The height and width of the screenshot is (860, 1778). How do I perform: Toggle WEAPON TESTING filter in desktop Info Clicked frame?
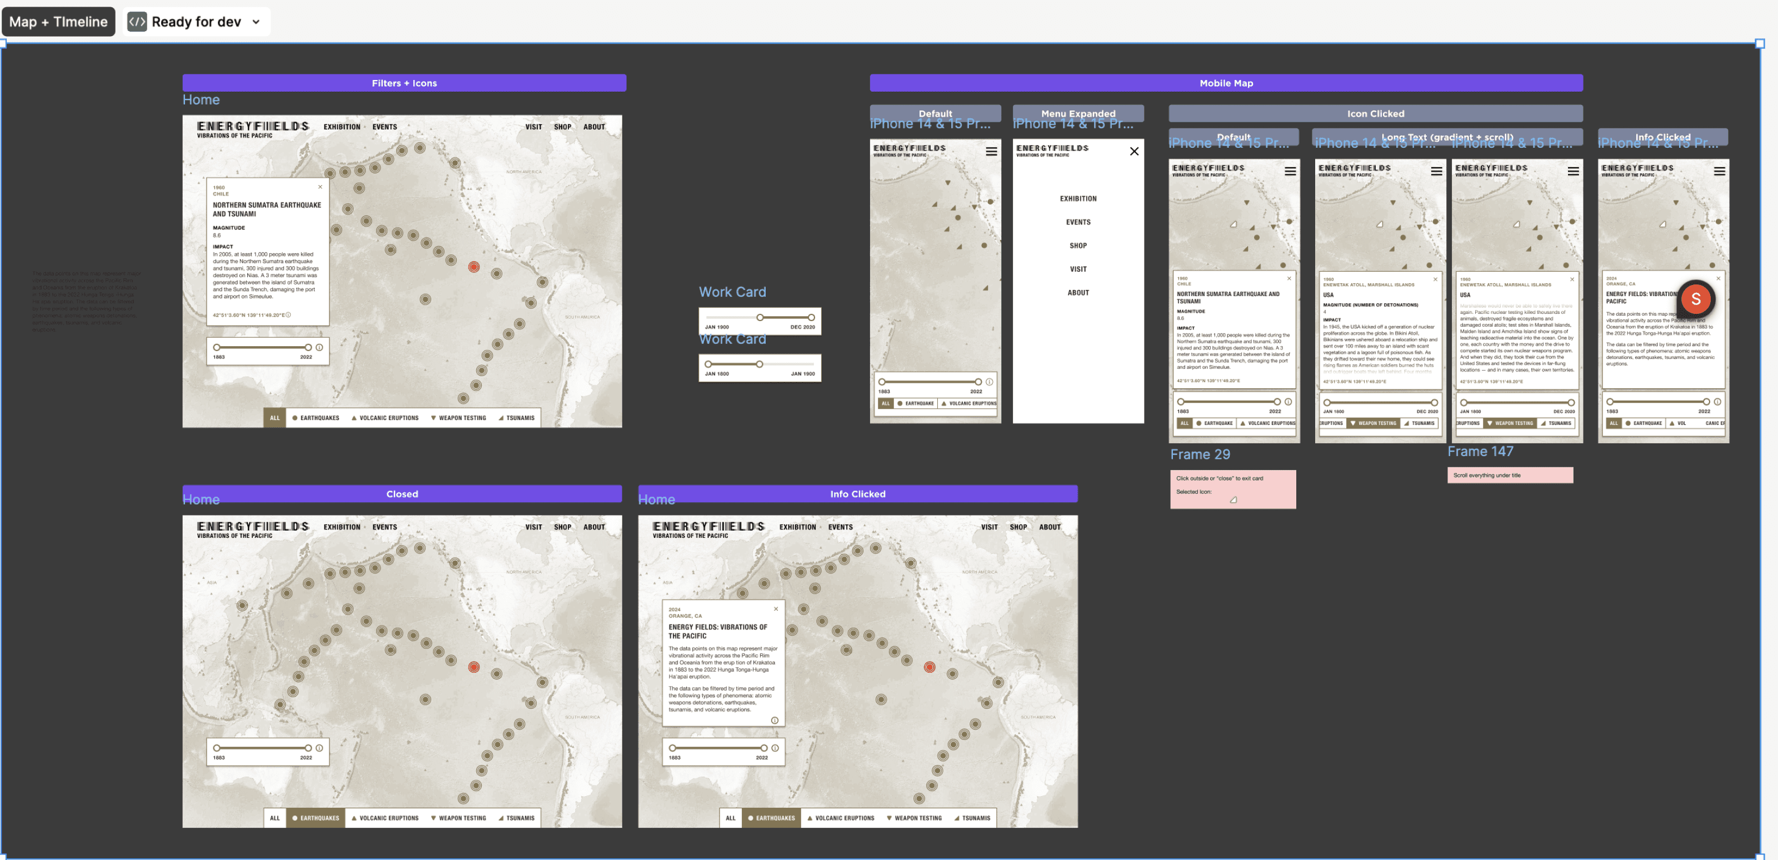tap(914, 818)
